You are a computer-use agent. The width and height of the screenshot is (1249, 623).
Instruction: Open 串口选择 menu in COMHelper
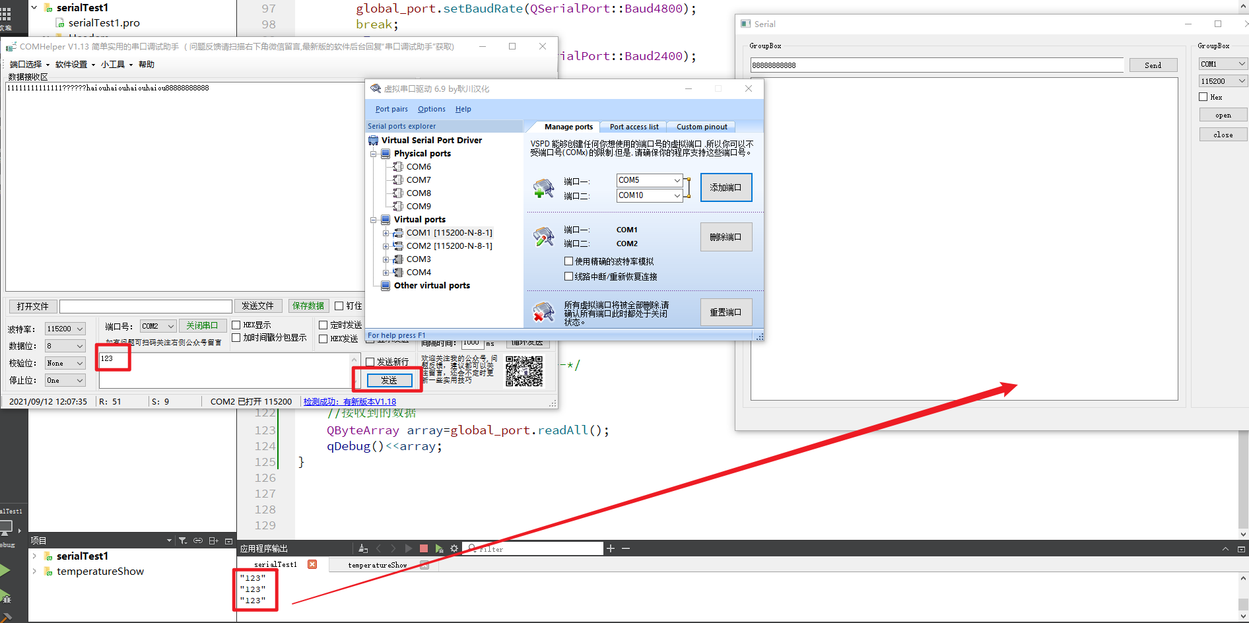(x=29, y=65)
